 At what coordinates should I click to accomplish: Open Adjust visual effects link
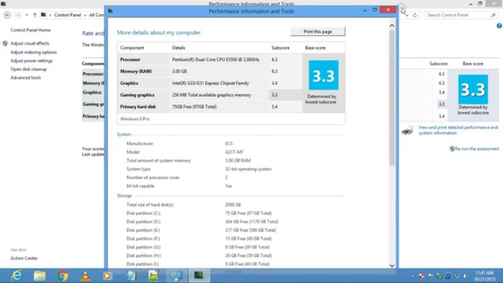pos(30,44)
